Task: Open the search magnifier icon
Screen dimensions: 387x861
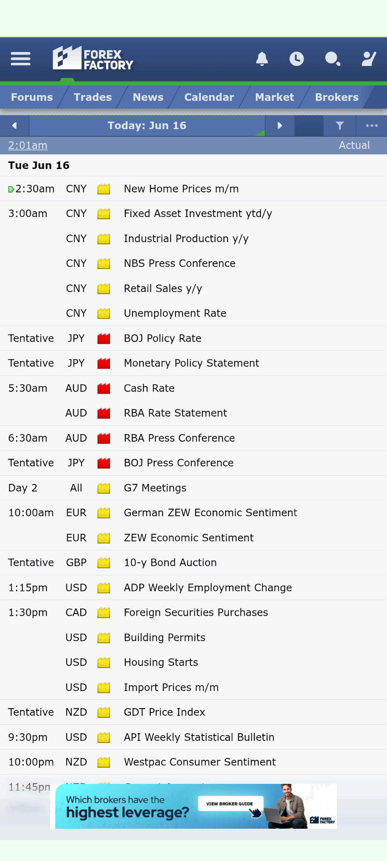Action: (332, 59)
